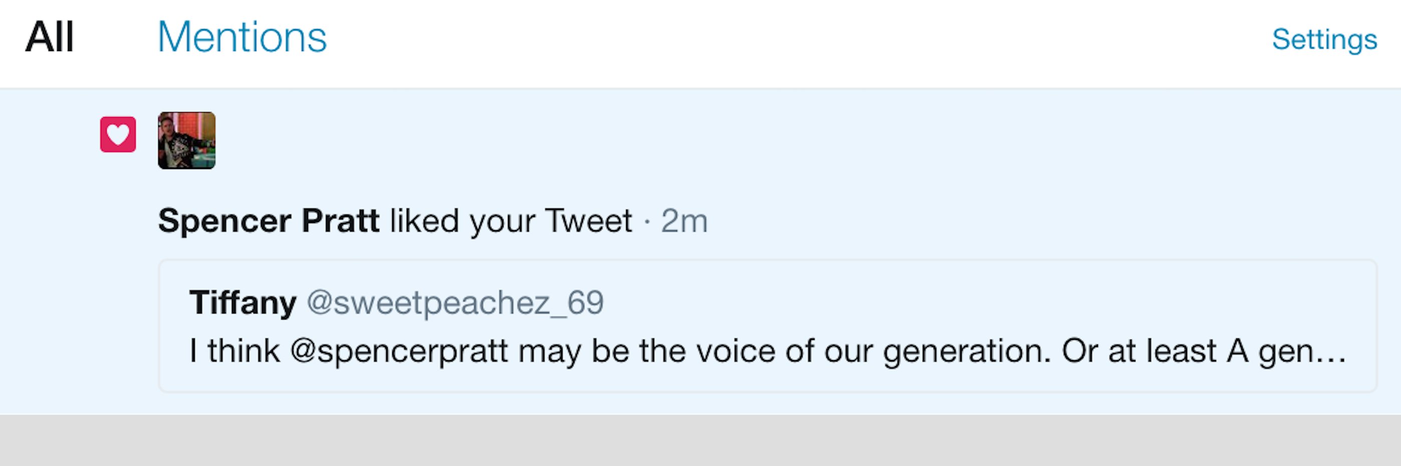Open the quoted tweet card
The height and width of the screenshot is (466, 1401).
click(x=767, y=326)
